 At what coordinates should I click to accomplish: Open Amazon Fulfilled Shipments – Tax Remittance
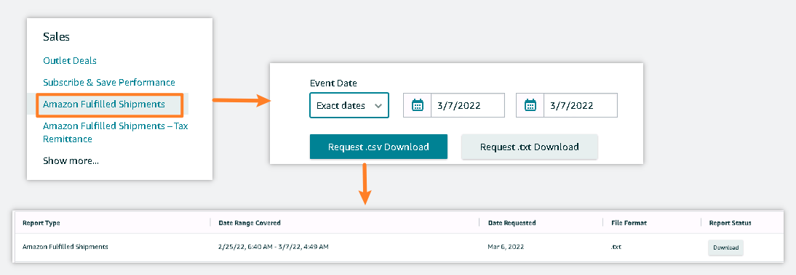tap(116, 132)
